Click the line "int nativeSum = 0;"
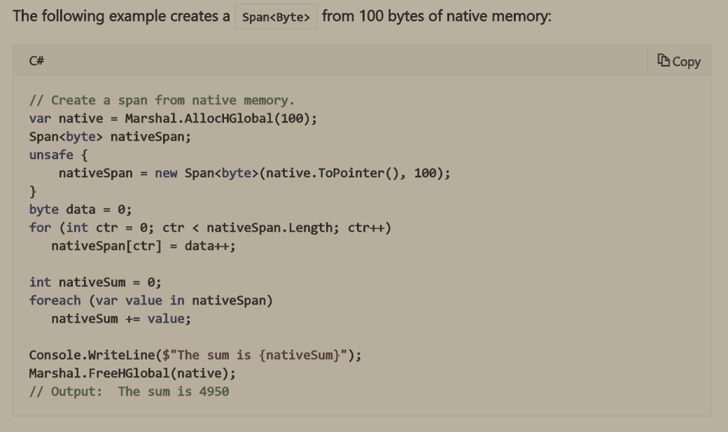The width and height of the screenshot is (728, 432). coord(95,282)
